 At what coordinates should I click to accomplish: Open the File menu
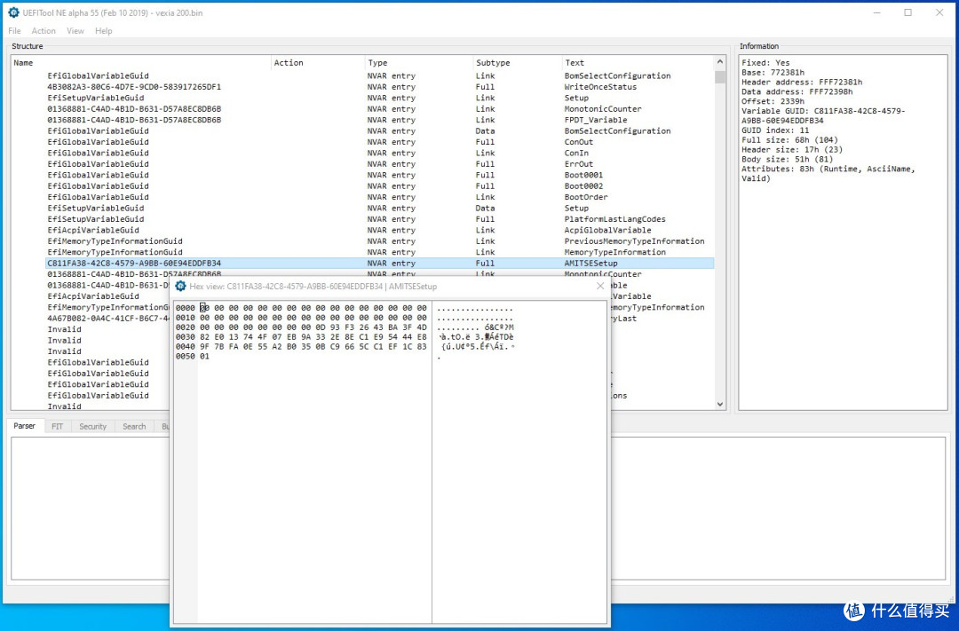[15, 30]
